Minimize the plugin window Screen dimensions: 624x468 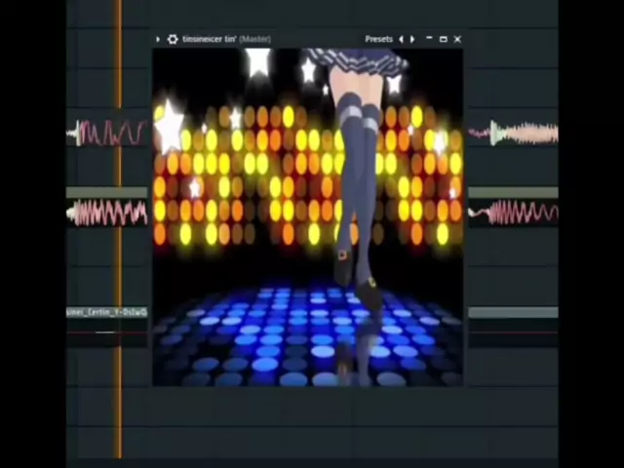(429, 39)
